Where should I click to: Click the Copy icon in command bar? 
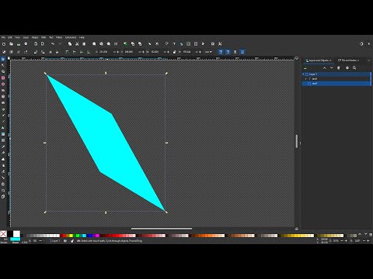(70, 44)
